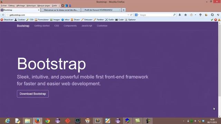Open the Images developer toolbar menu

[55, 20]
